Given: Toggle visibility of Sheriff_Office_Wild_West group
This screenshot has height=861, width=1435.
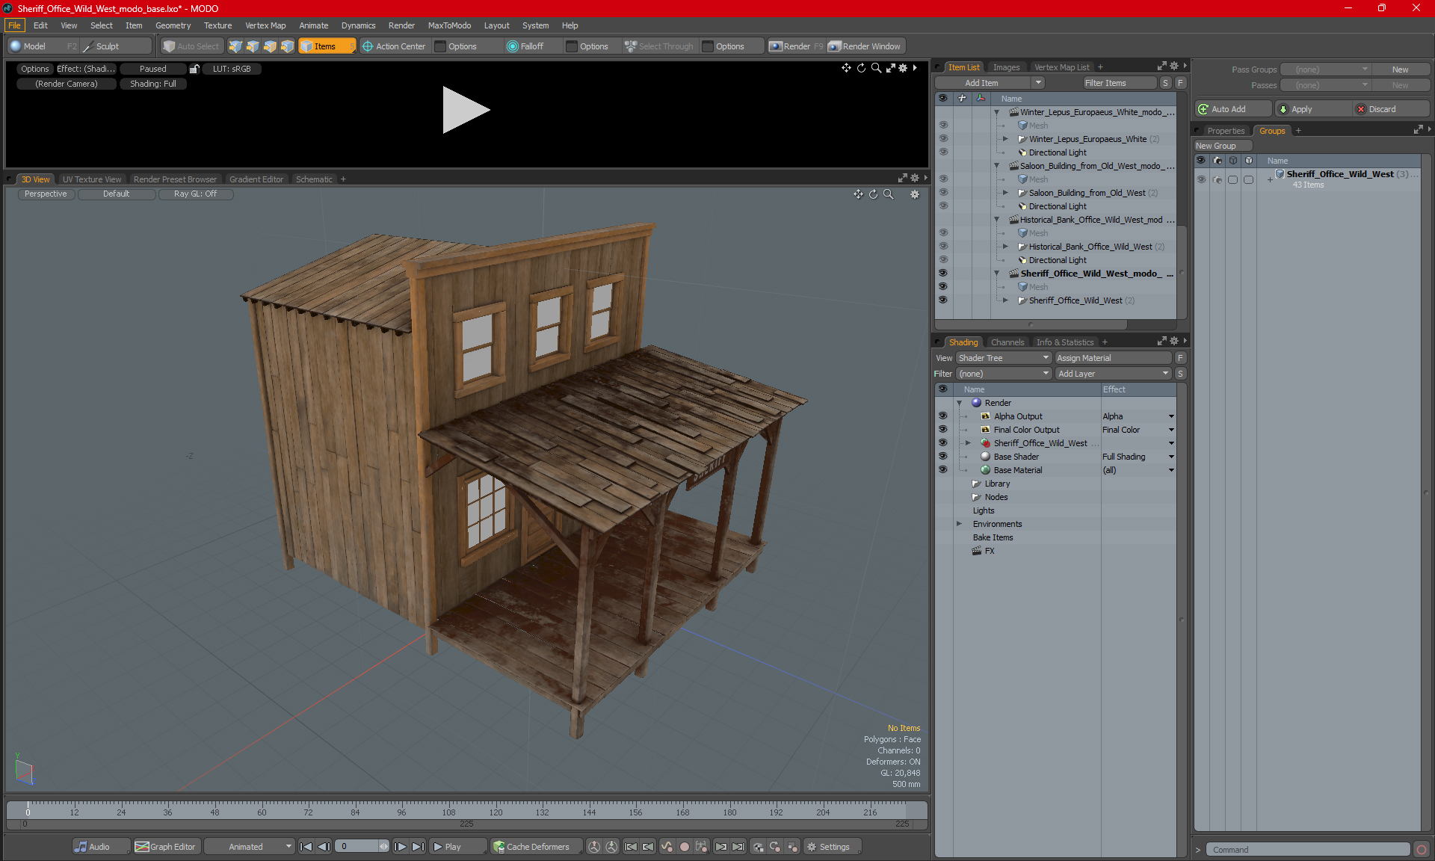Looking at the screenshot, I should 1201,179.
